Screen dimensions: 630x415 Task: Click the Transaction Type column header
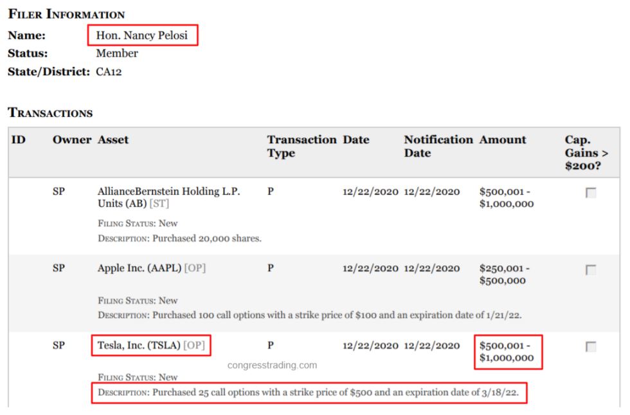click(301, 146)
